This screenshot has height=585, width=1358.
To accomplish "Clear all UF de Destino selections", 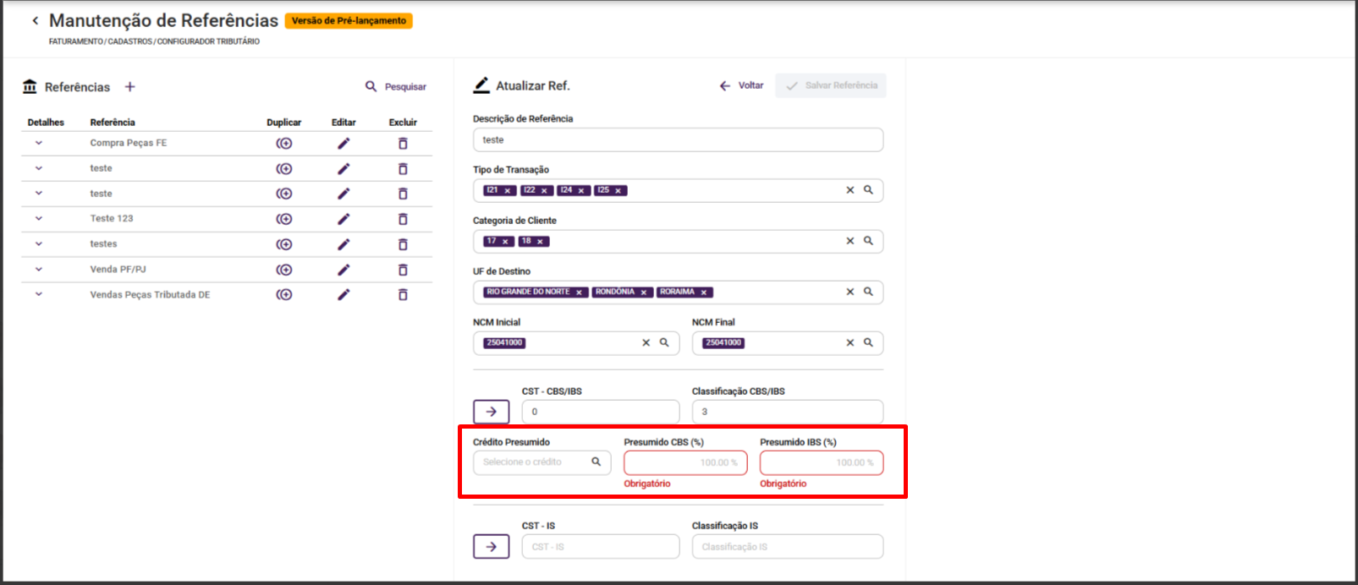I will click(x=850, y=292).
